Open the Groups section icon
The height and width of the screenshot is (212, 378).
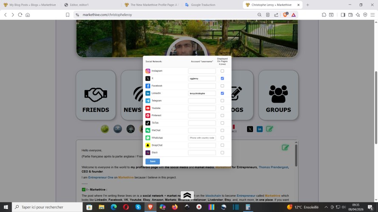[x=278, y=94]
